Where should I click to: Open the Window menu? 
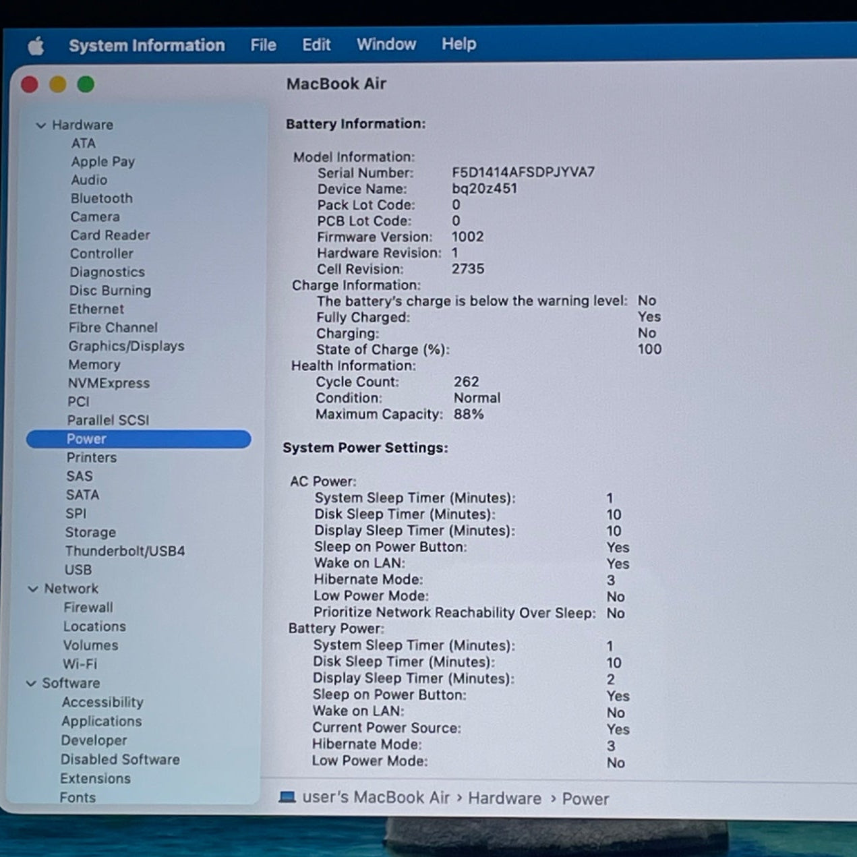(x=386, y=45)
